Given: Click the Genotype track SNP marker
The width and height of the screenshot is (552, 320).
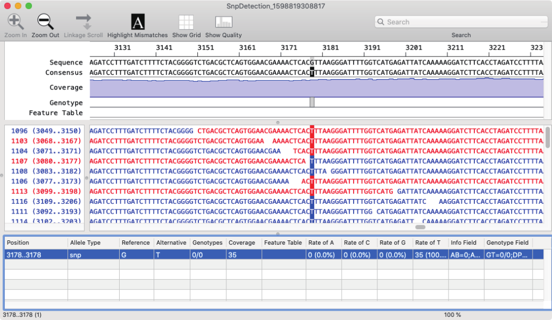Looking at the screenshot, I should (312, 102).
